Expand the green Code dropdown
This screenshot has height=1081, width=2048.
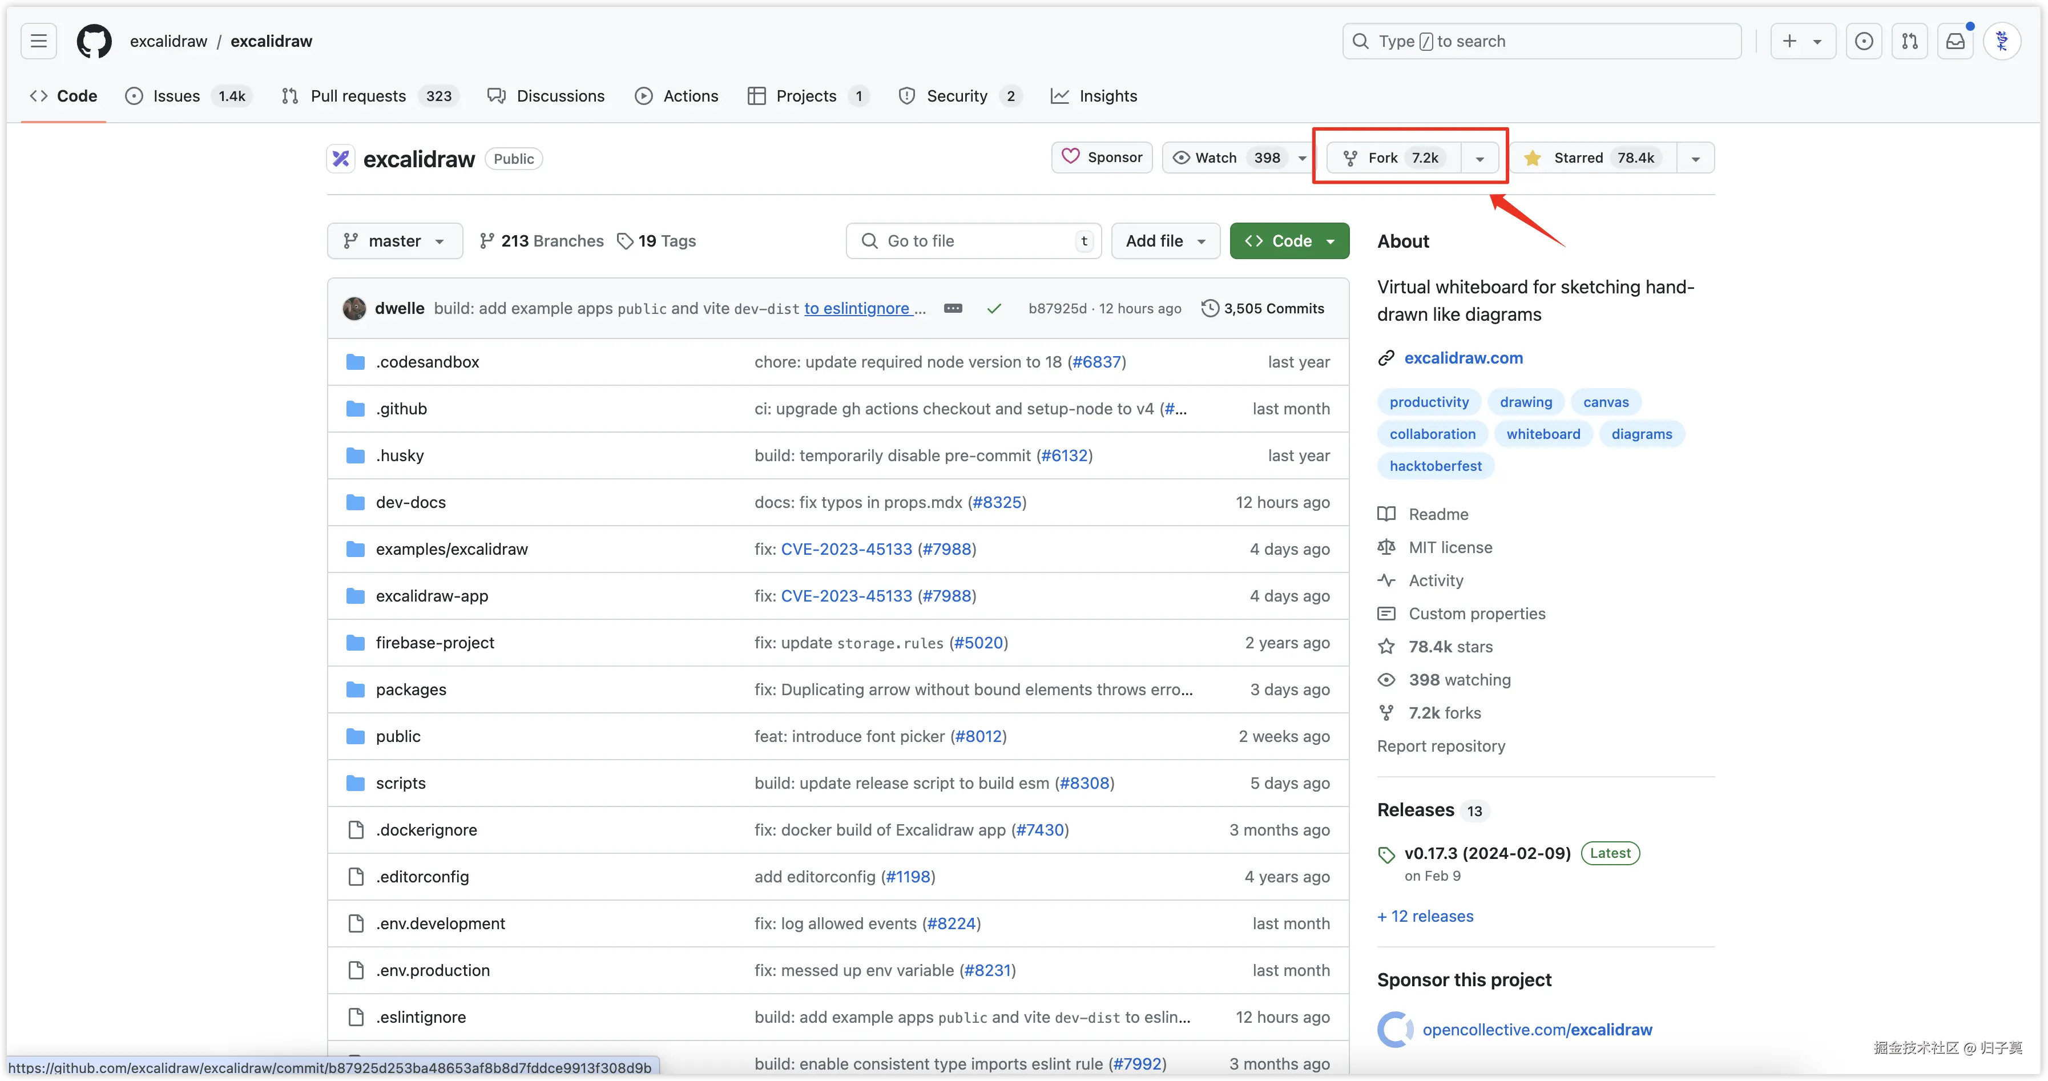tap(1289, 241)
